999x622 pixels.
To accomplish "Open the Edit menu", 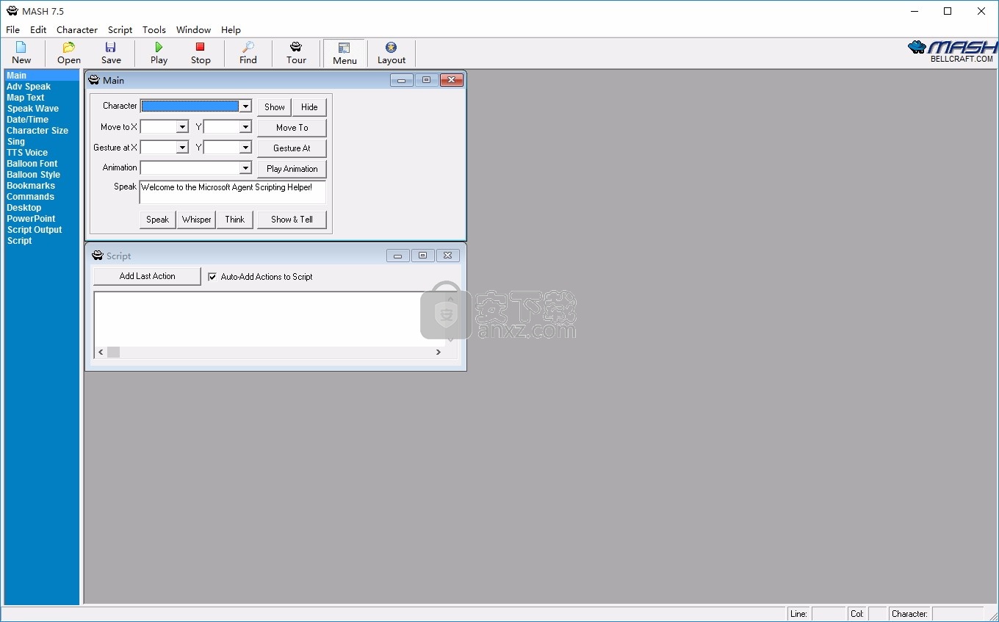I will click(x=38, y=30).
